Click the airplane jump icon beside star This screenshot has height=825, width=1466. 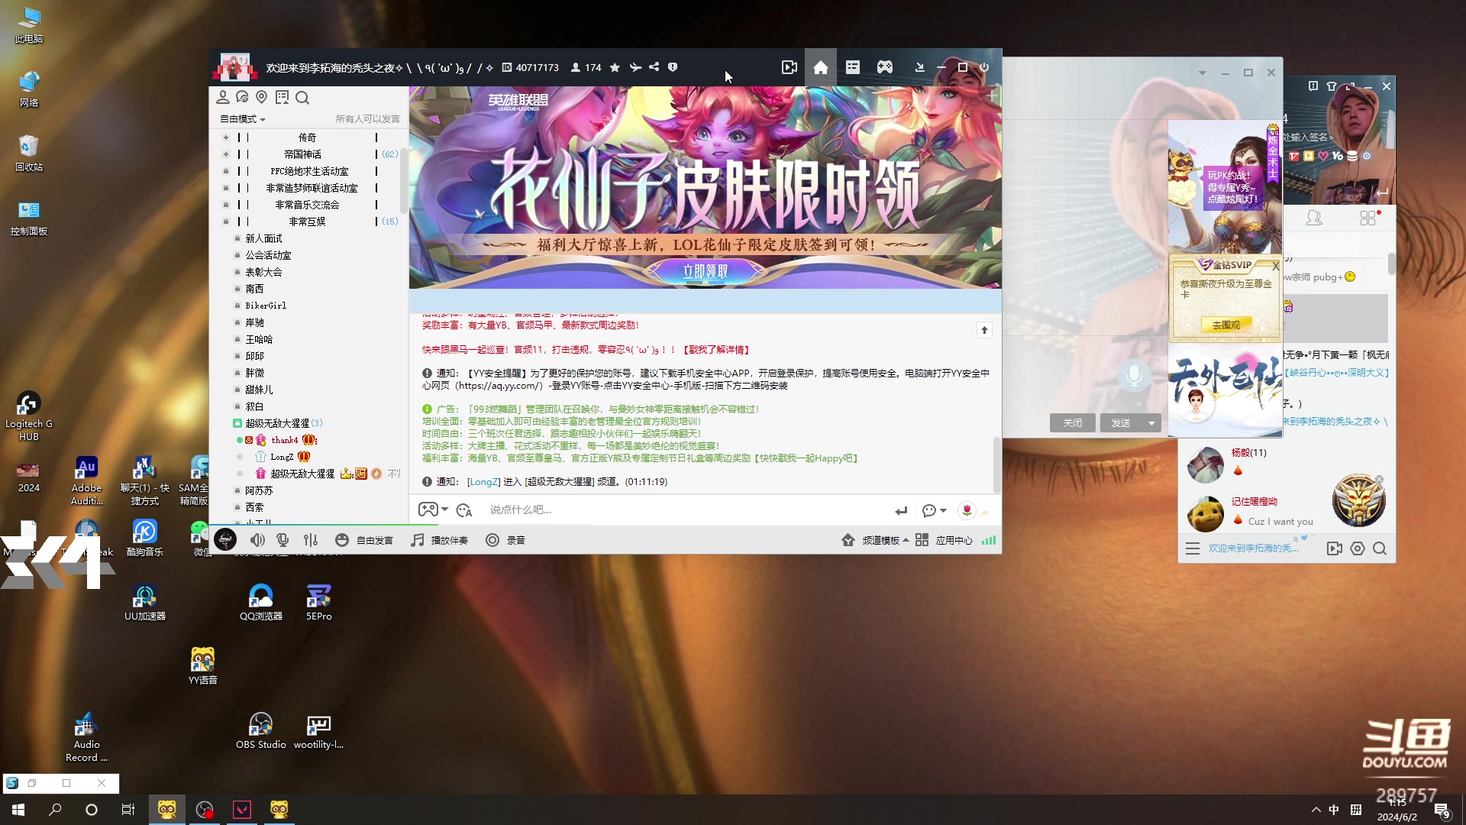[635, 67]
